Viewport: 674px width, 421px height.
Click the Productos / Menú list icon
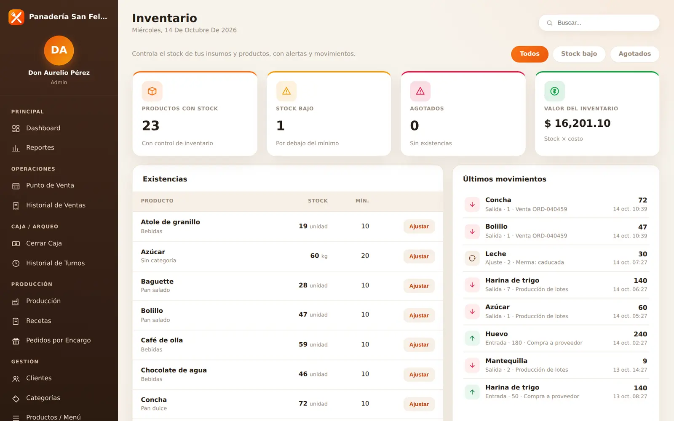(16, 418)
